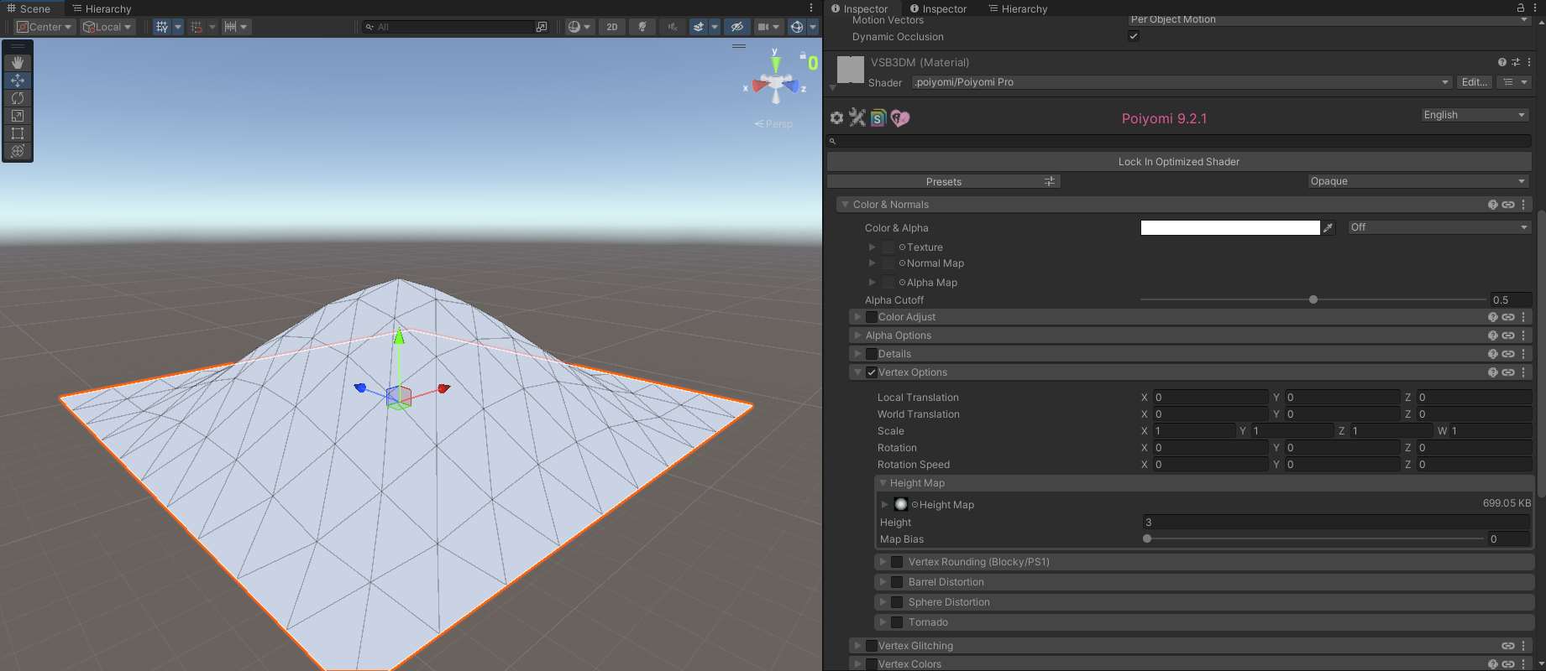
Task: Enable Vertex Rounding (Blocky/PS1) checkbox
Action: 897,562
